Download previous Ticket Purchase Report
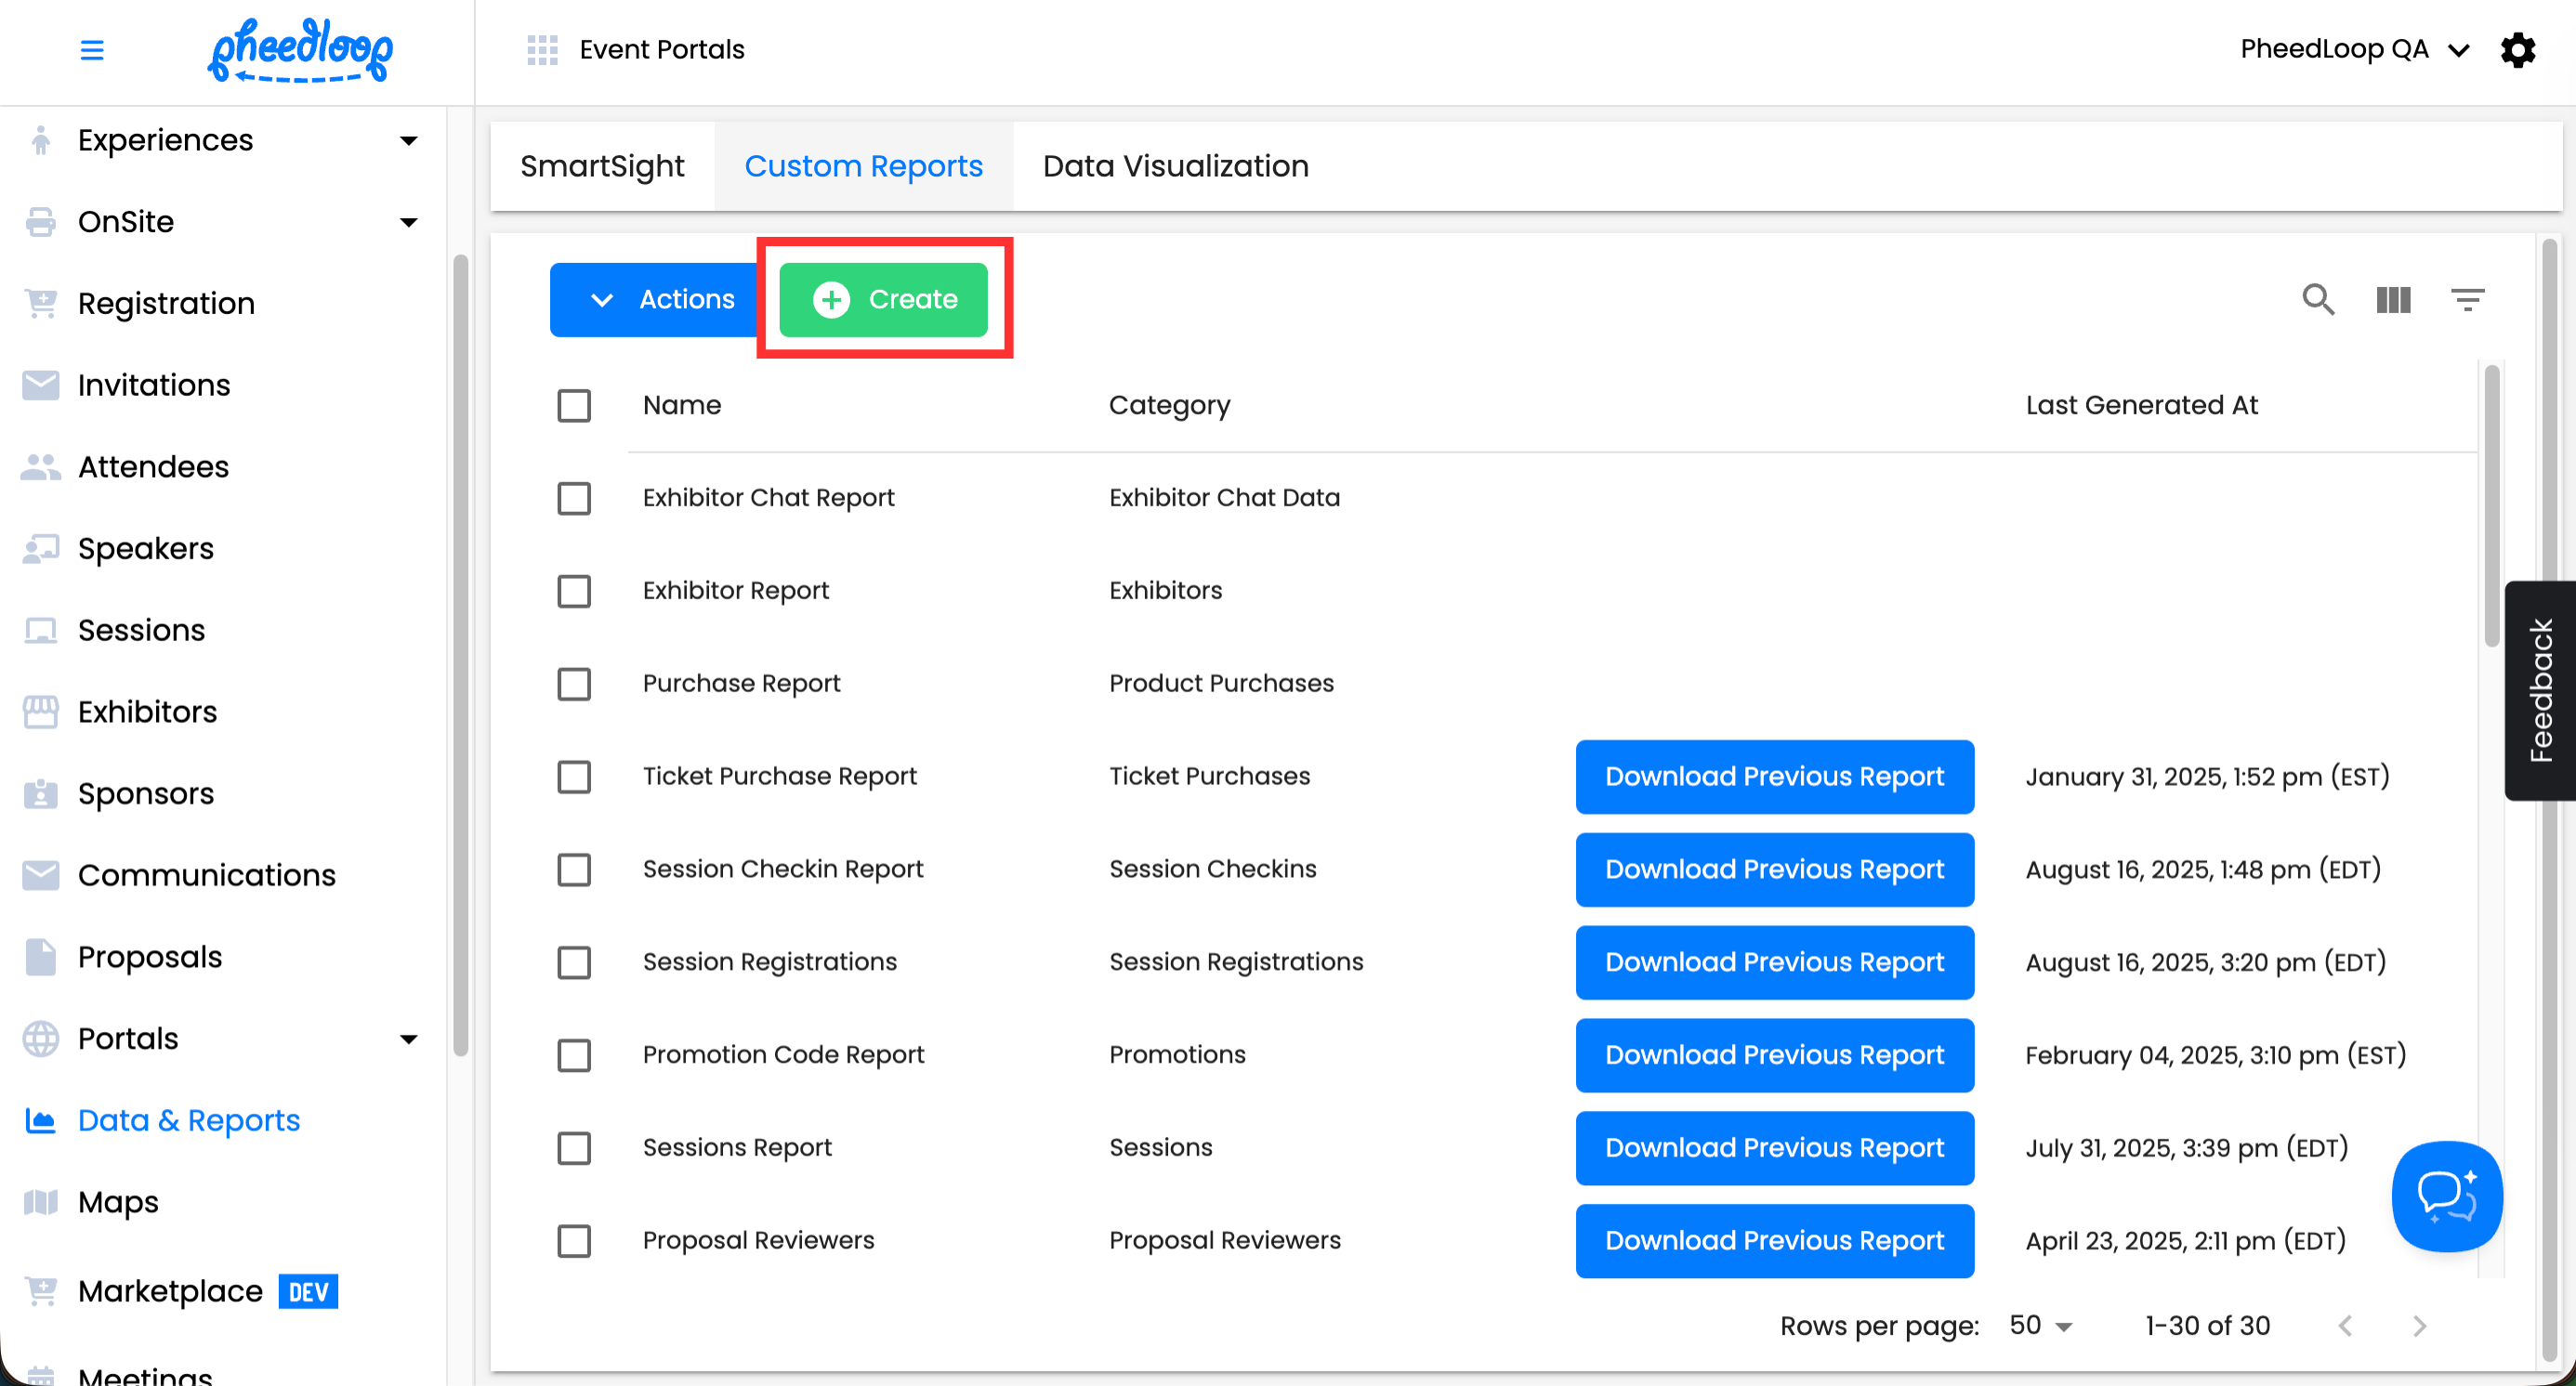This screenshot has height=1386, width=2576. (1774, 777)
